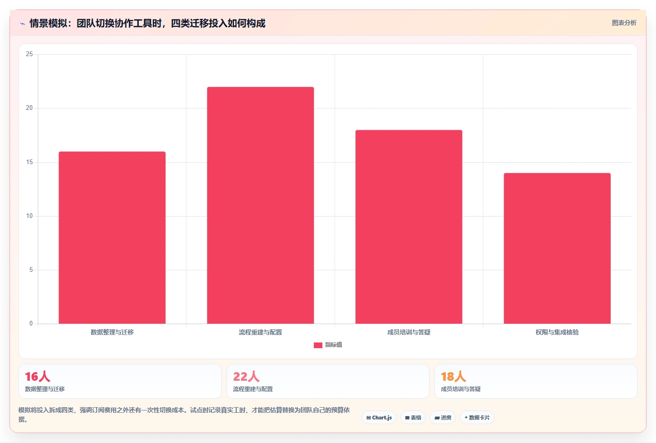This screenshot has width=656, height=443.
Task: Open the 进度 tag pill
Action: pos(443,418)
